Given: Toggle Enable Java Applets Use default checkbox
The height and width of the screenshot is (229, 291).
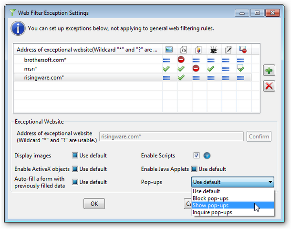Looking at the screenshot, I should [194, 169].
